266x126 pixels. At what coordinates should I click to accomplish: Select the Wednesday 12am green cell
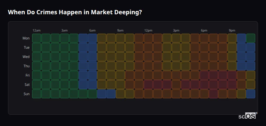tap(37, 57)
